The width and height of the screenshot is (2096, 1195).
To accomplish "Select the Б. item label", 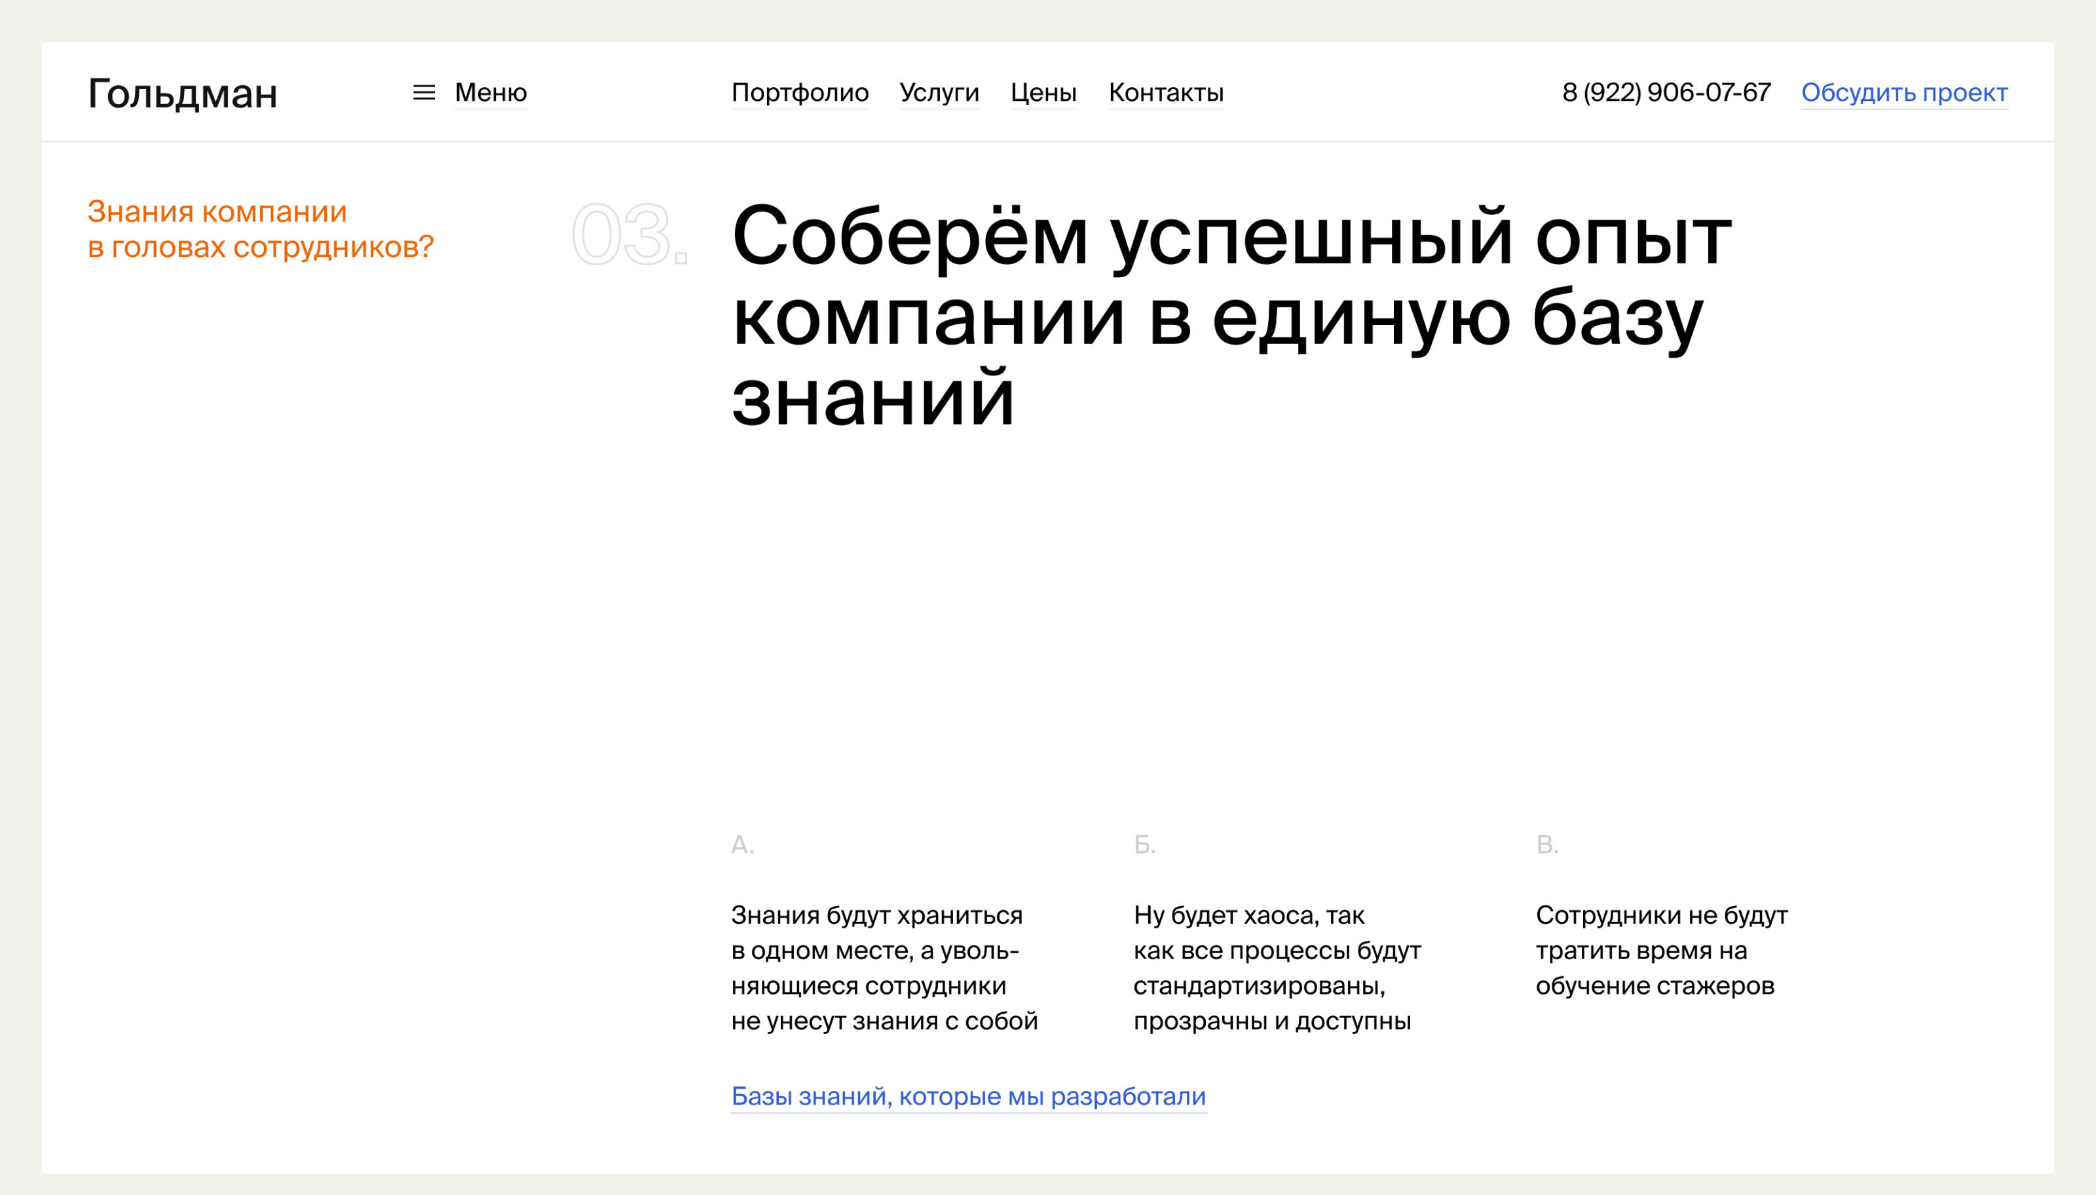I will [x=1144, y=844].
